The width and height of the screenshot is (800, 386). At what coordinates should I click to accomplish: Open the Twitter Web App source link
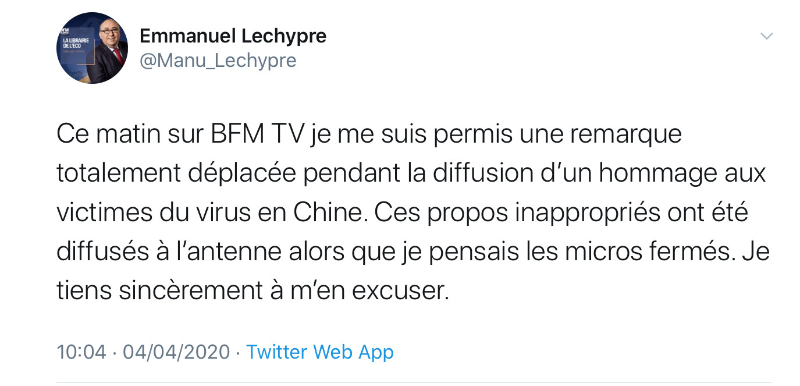click(319, 352)
